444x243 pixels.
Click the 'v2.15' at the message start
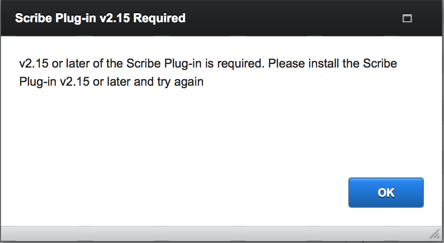coord(34,64)
